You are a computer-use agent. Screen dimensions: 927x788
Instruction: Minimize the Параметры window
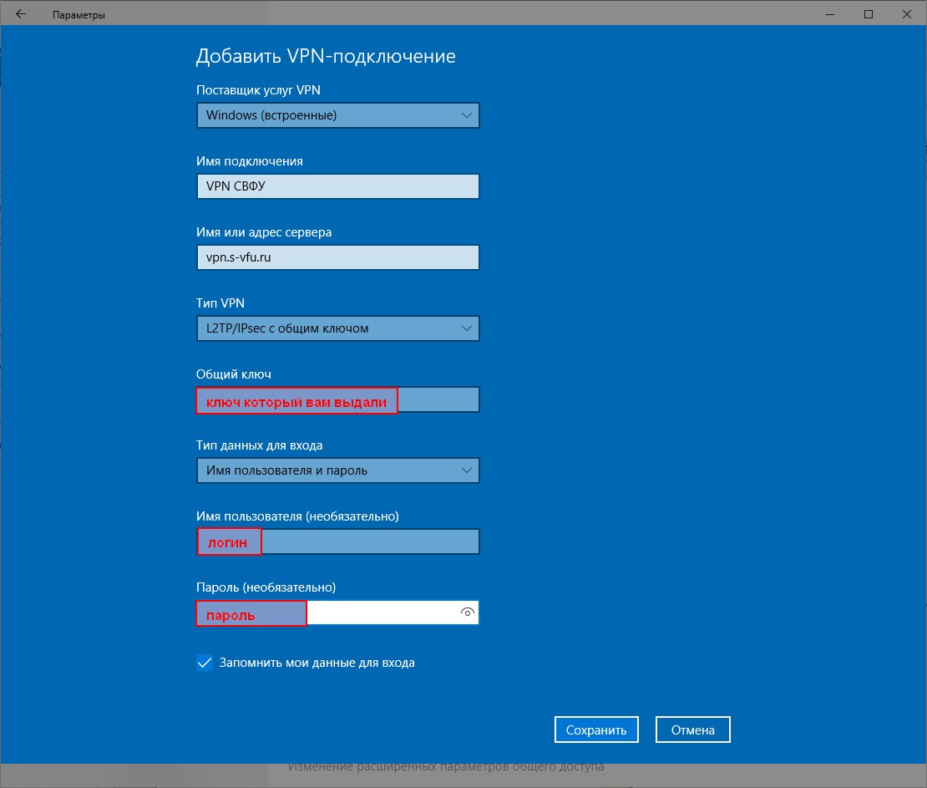pos(830,14)
